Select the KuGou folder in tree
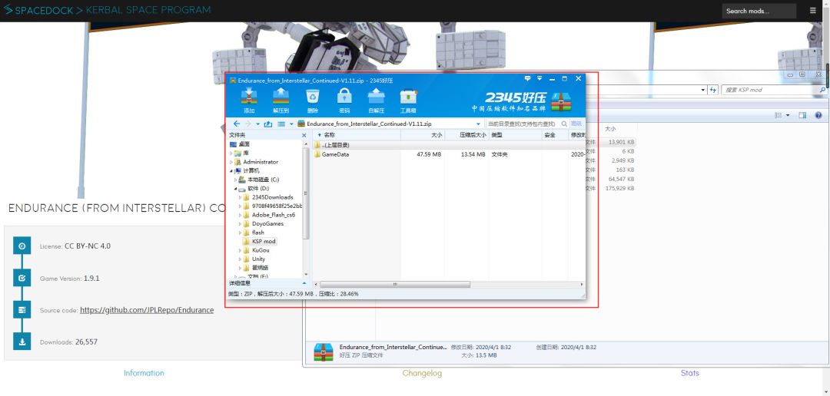This screenshot has width=830, height=396. point(261,250)
